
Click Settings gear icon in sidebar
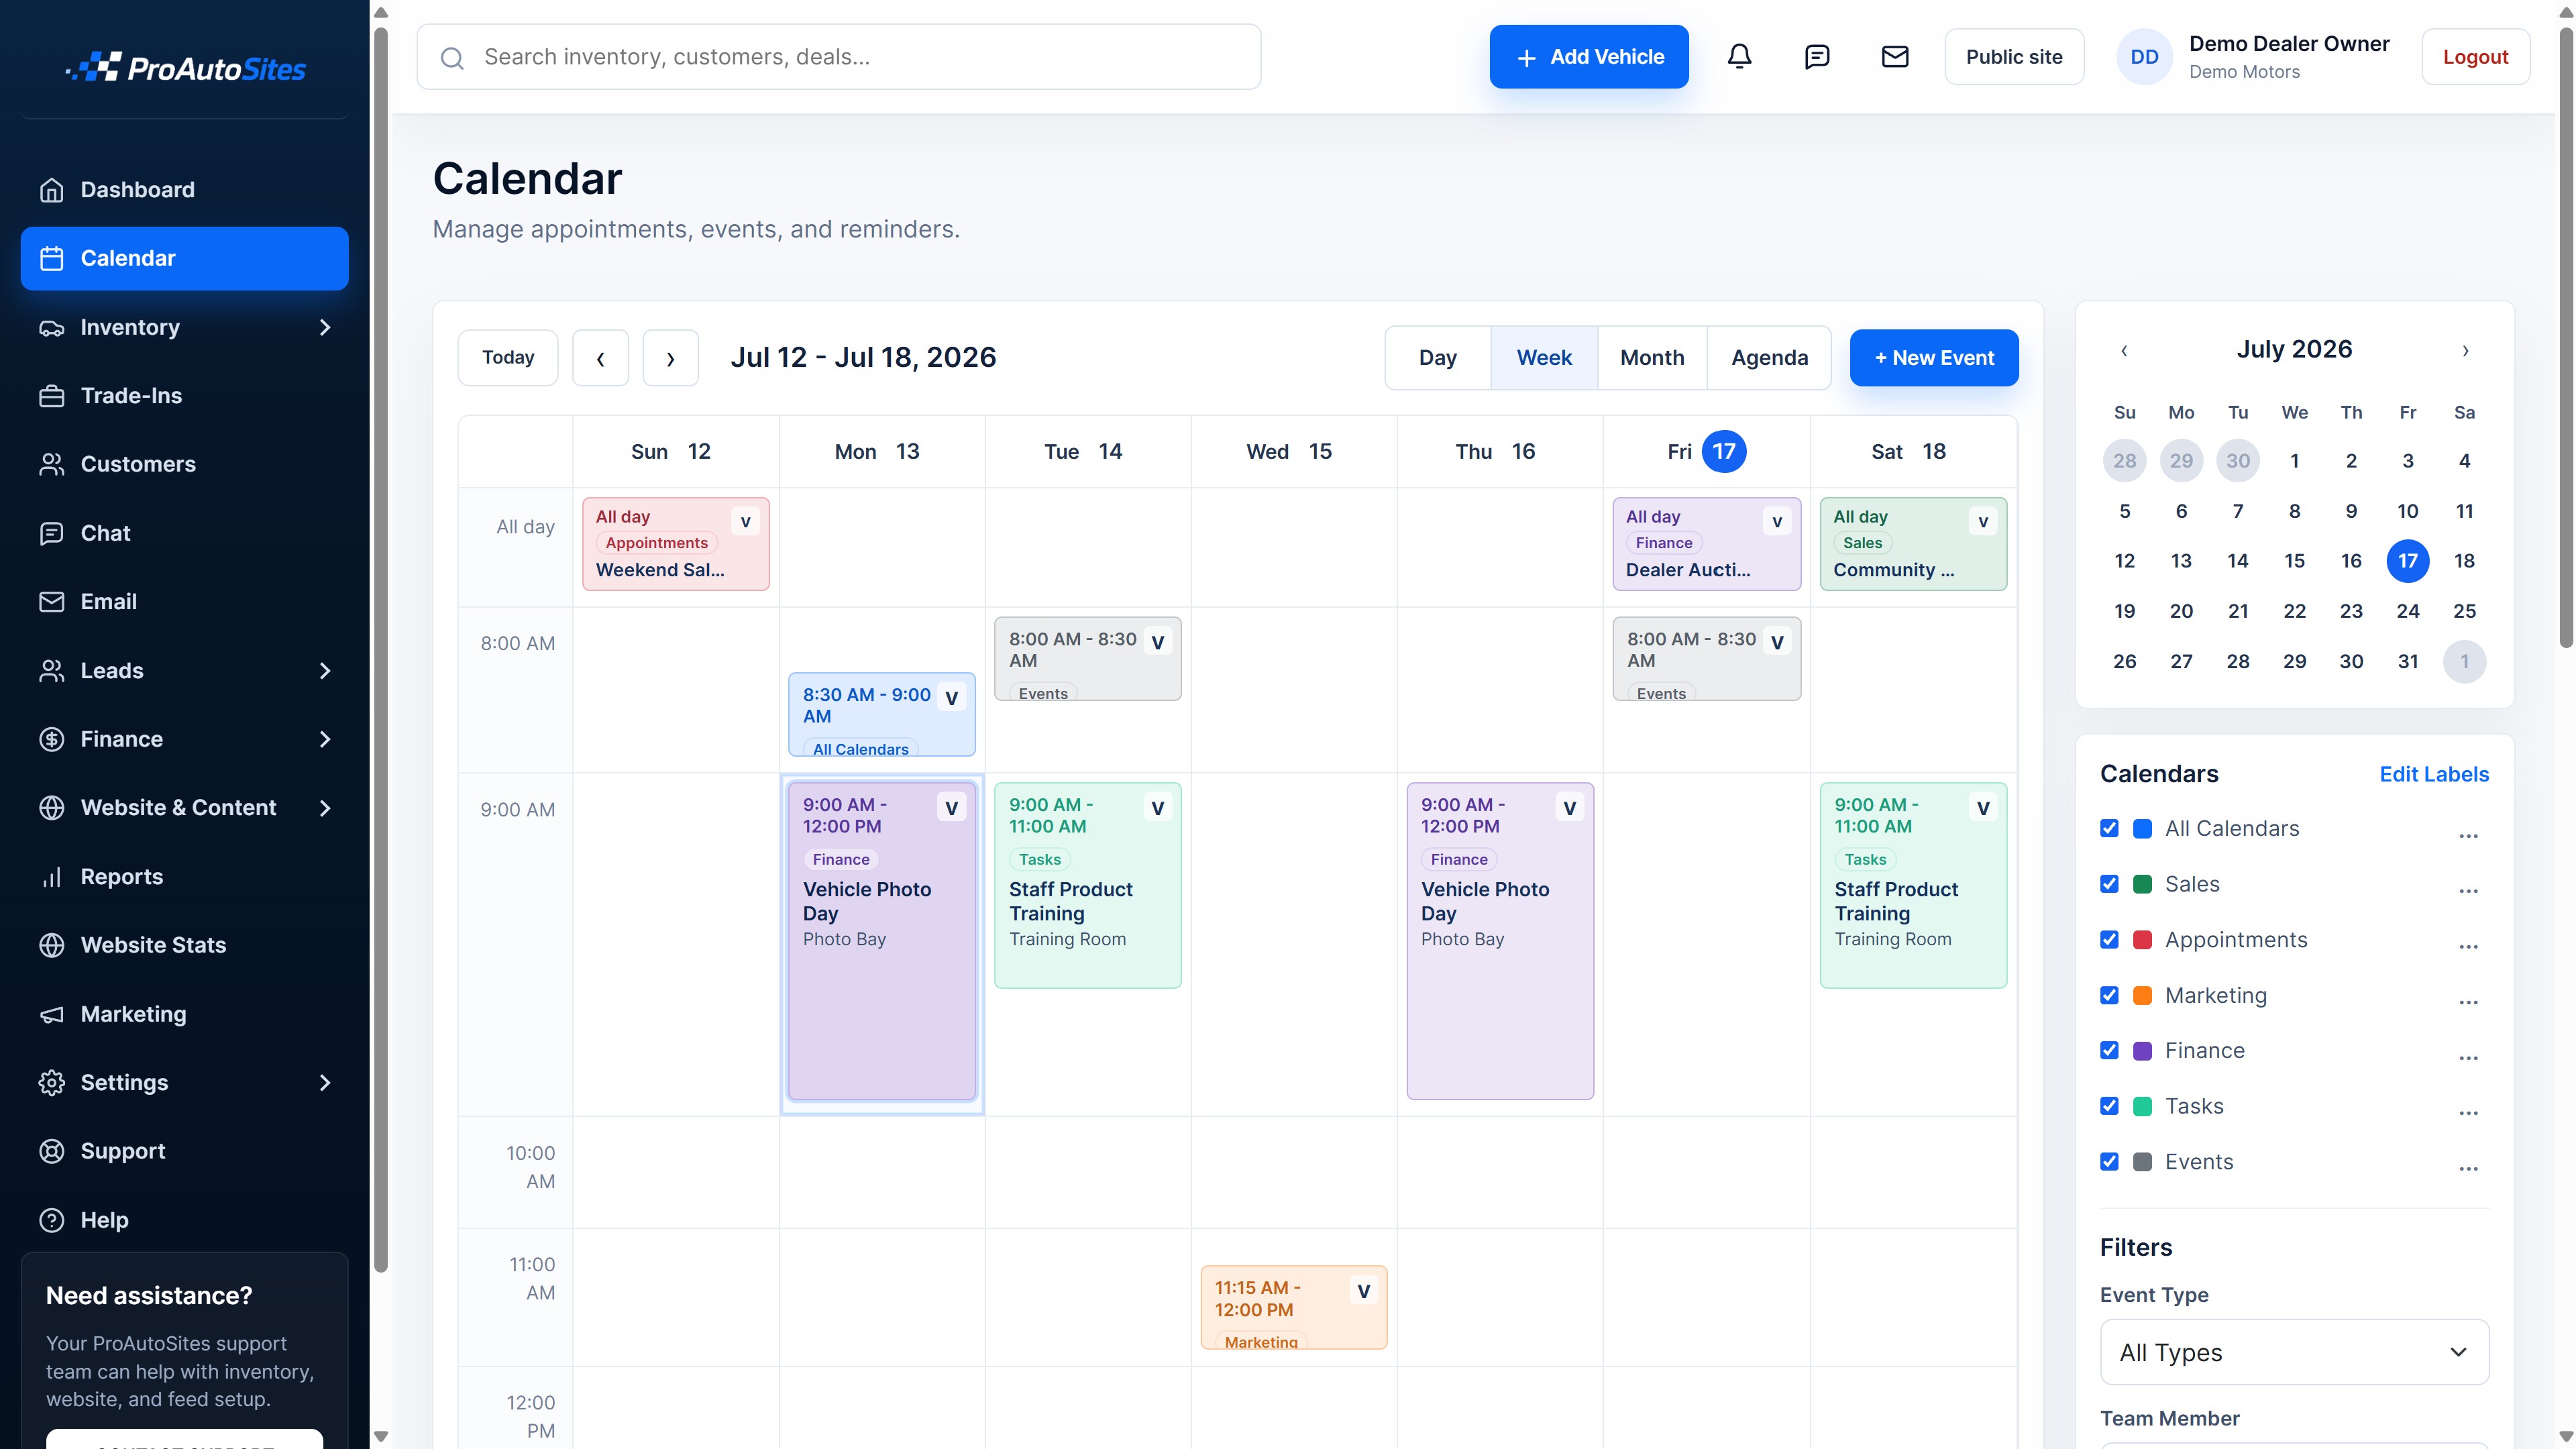click(52, 1083)
